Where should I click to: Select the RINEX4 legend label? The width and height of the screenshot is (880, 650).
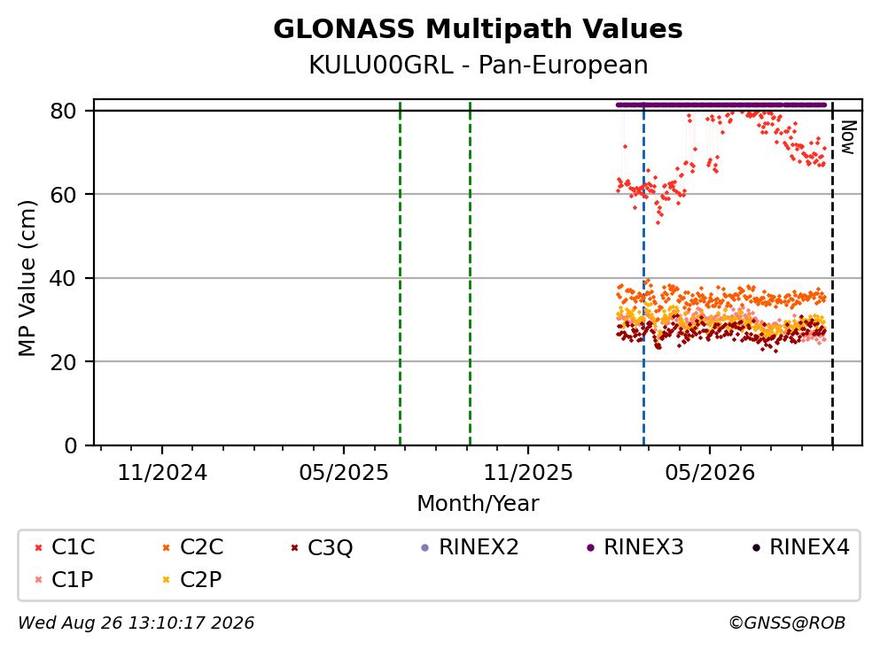[x=809, y=546]
